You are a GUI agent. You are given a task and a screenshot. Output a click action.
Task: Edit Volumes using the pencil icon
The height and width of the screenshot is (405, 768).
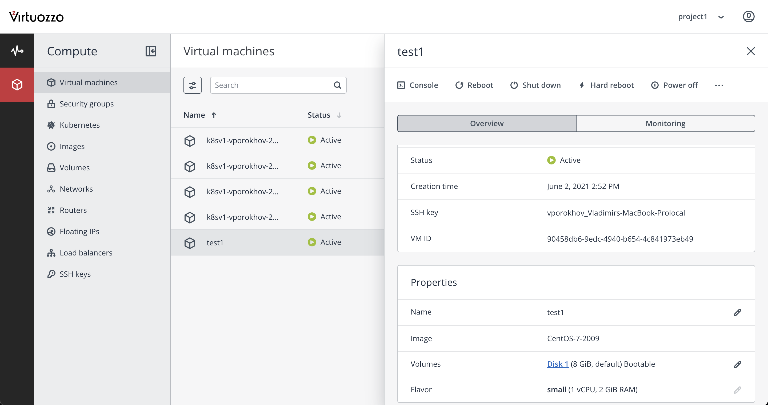(x=737, y=364)
